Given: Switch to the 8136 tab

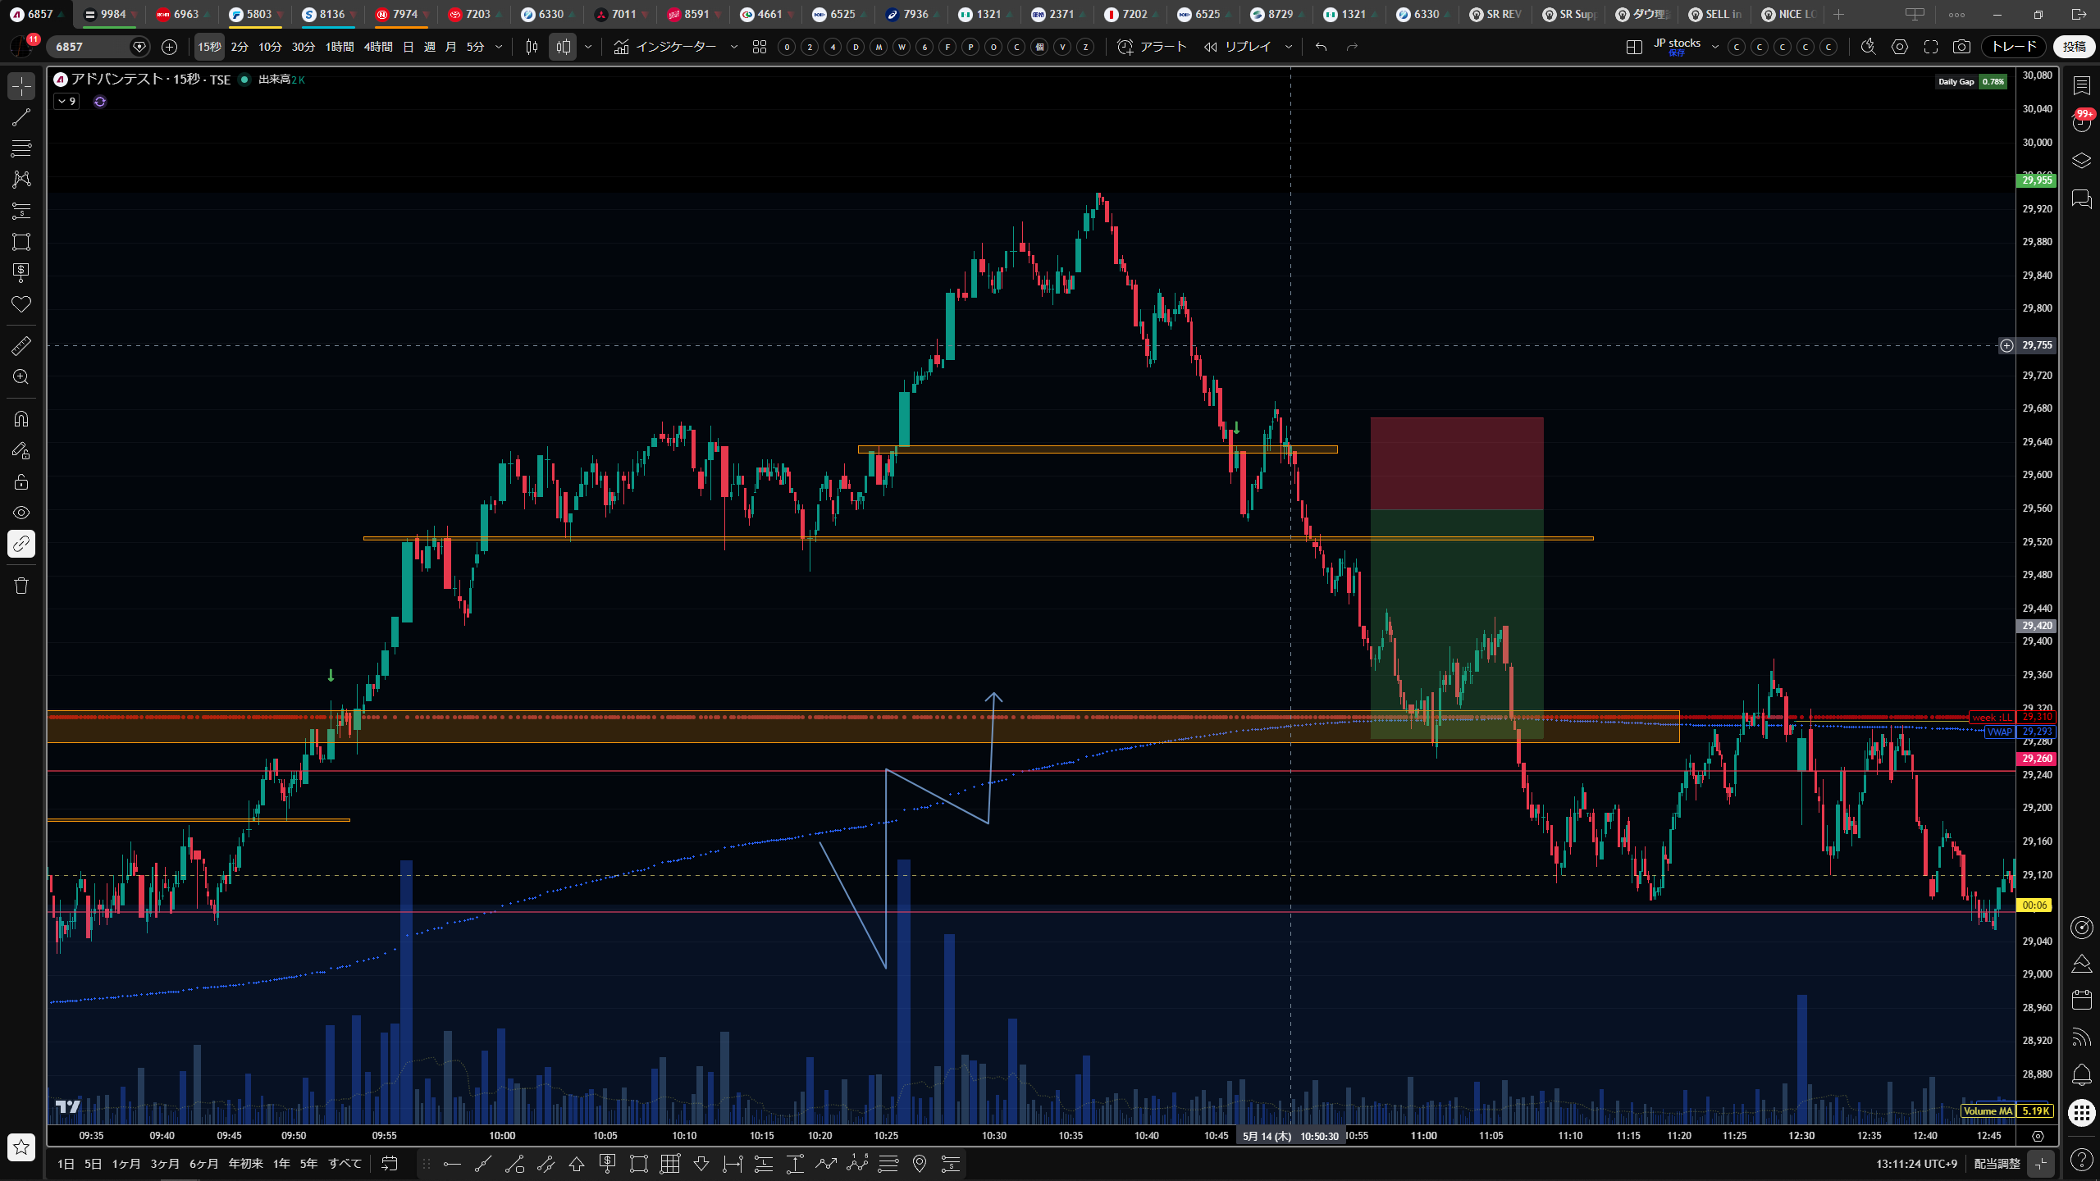Looking at the screenshot, I should [328, 14].
